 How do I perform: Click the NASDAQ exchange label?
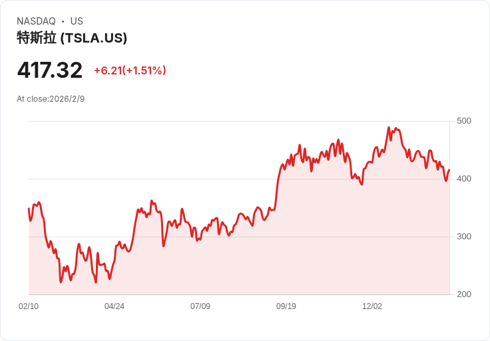[36, 21]
